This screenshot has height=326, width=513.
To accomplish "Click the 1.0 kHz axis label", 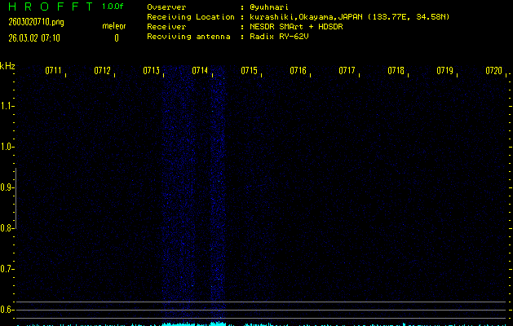I will click(6, 147).
